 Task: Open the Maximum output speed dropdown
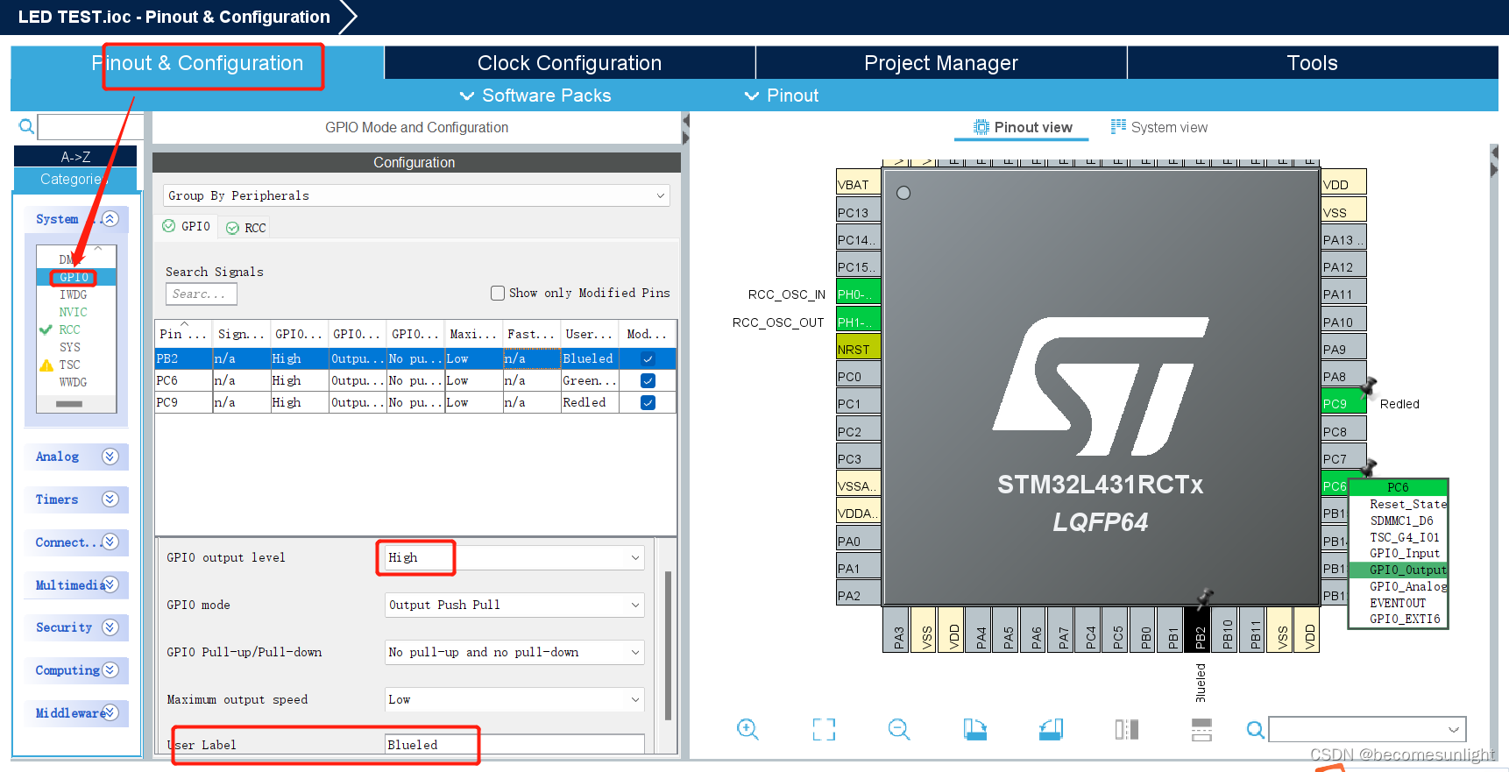[x=514, y=699]
